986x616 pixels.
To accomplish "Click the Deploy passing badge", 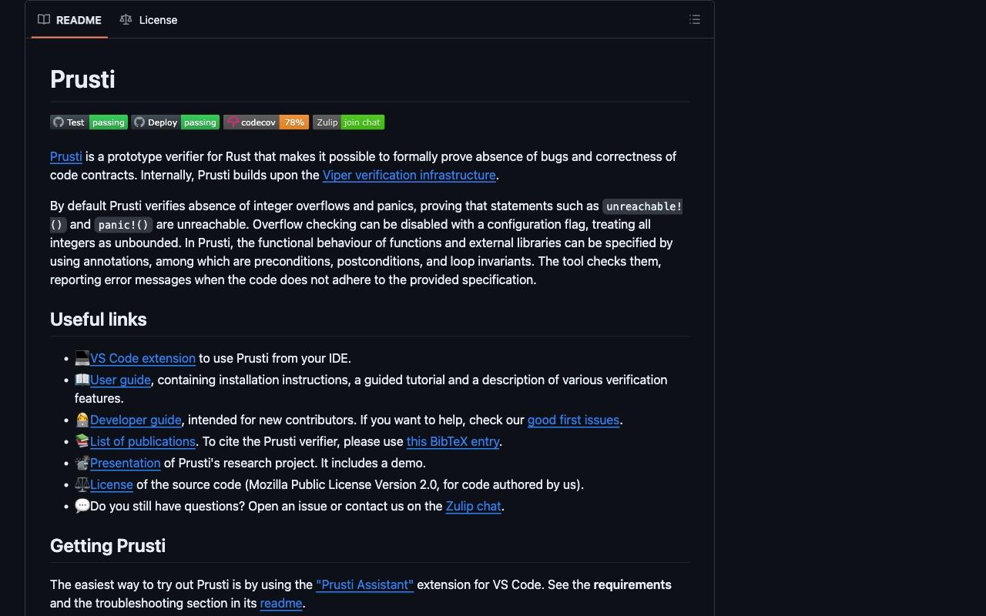I will click(x=176, y=122).
